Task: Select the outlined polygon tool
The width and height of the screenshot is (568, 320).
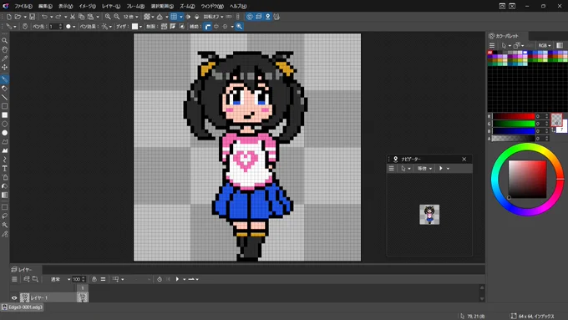Action: pyautogui.click(x=5, y=142)
